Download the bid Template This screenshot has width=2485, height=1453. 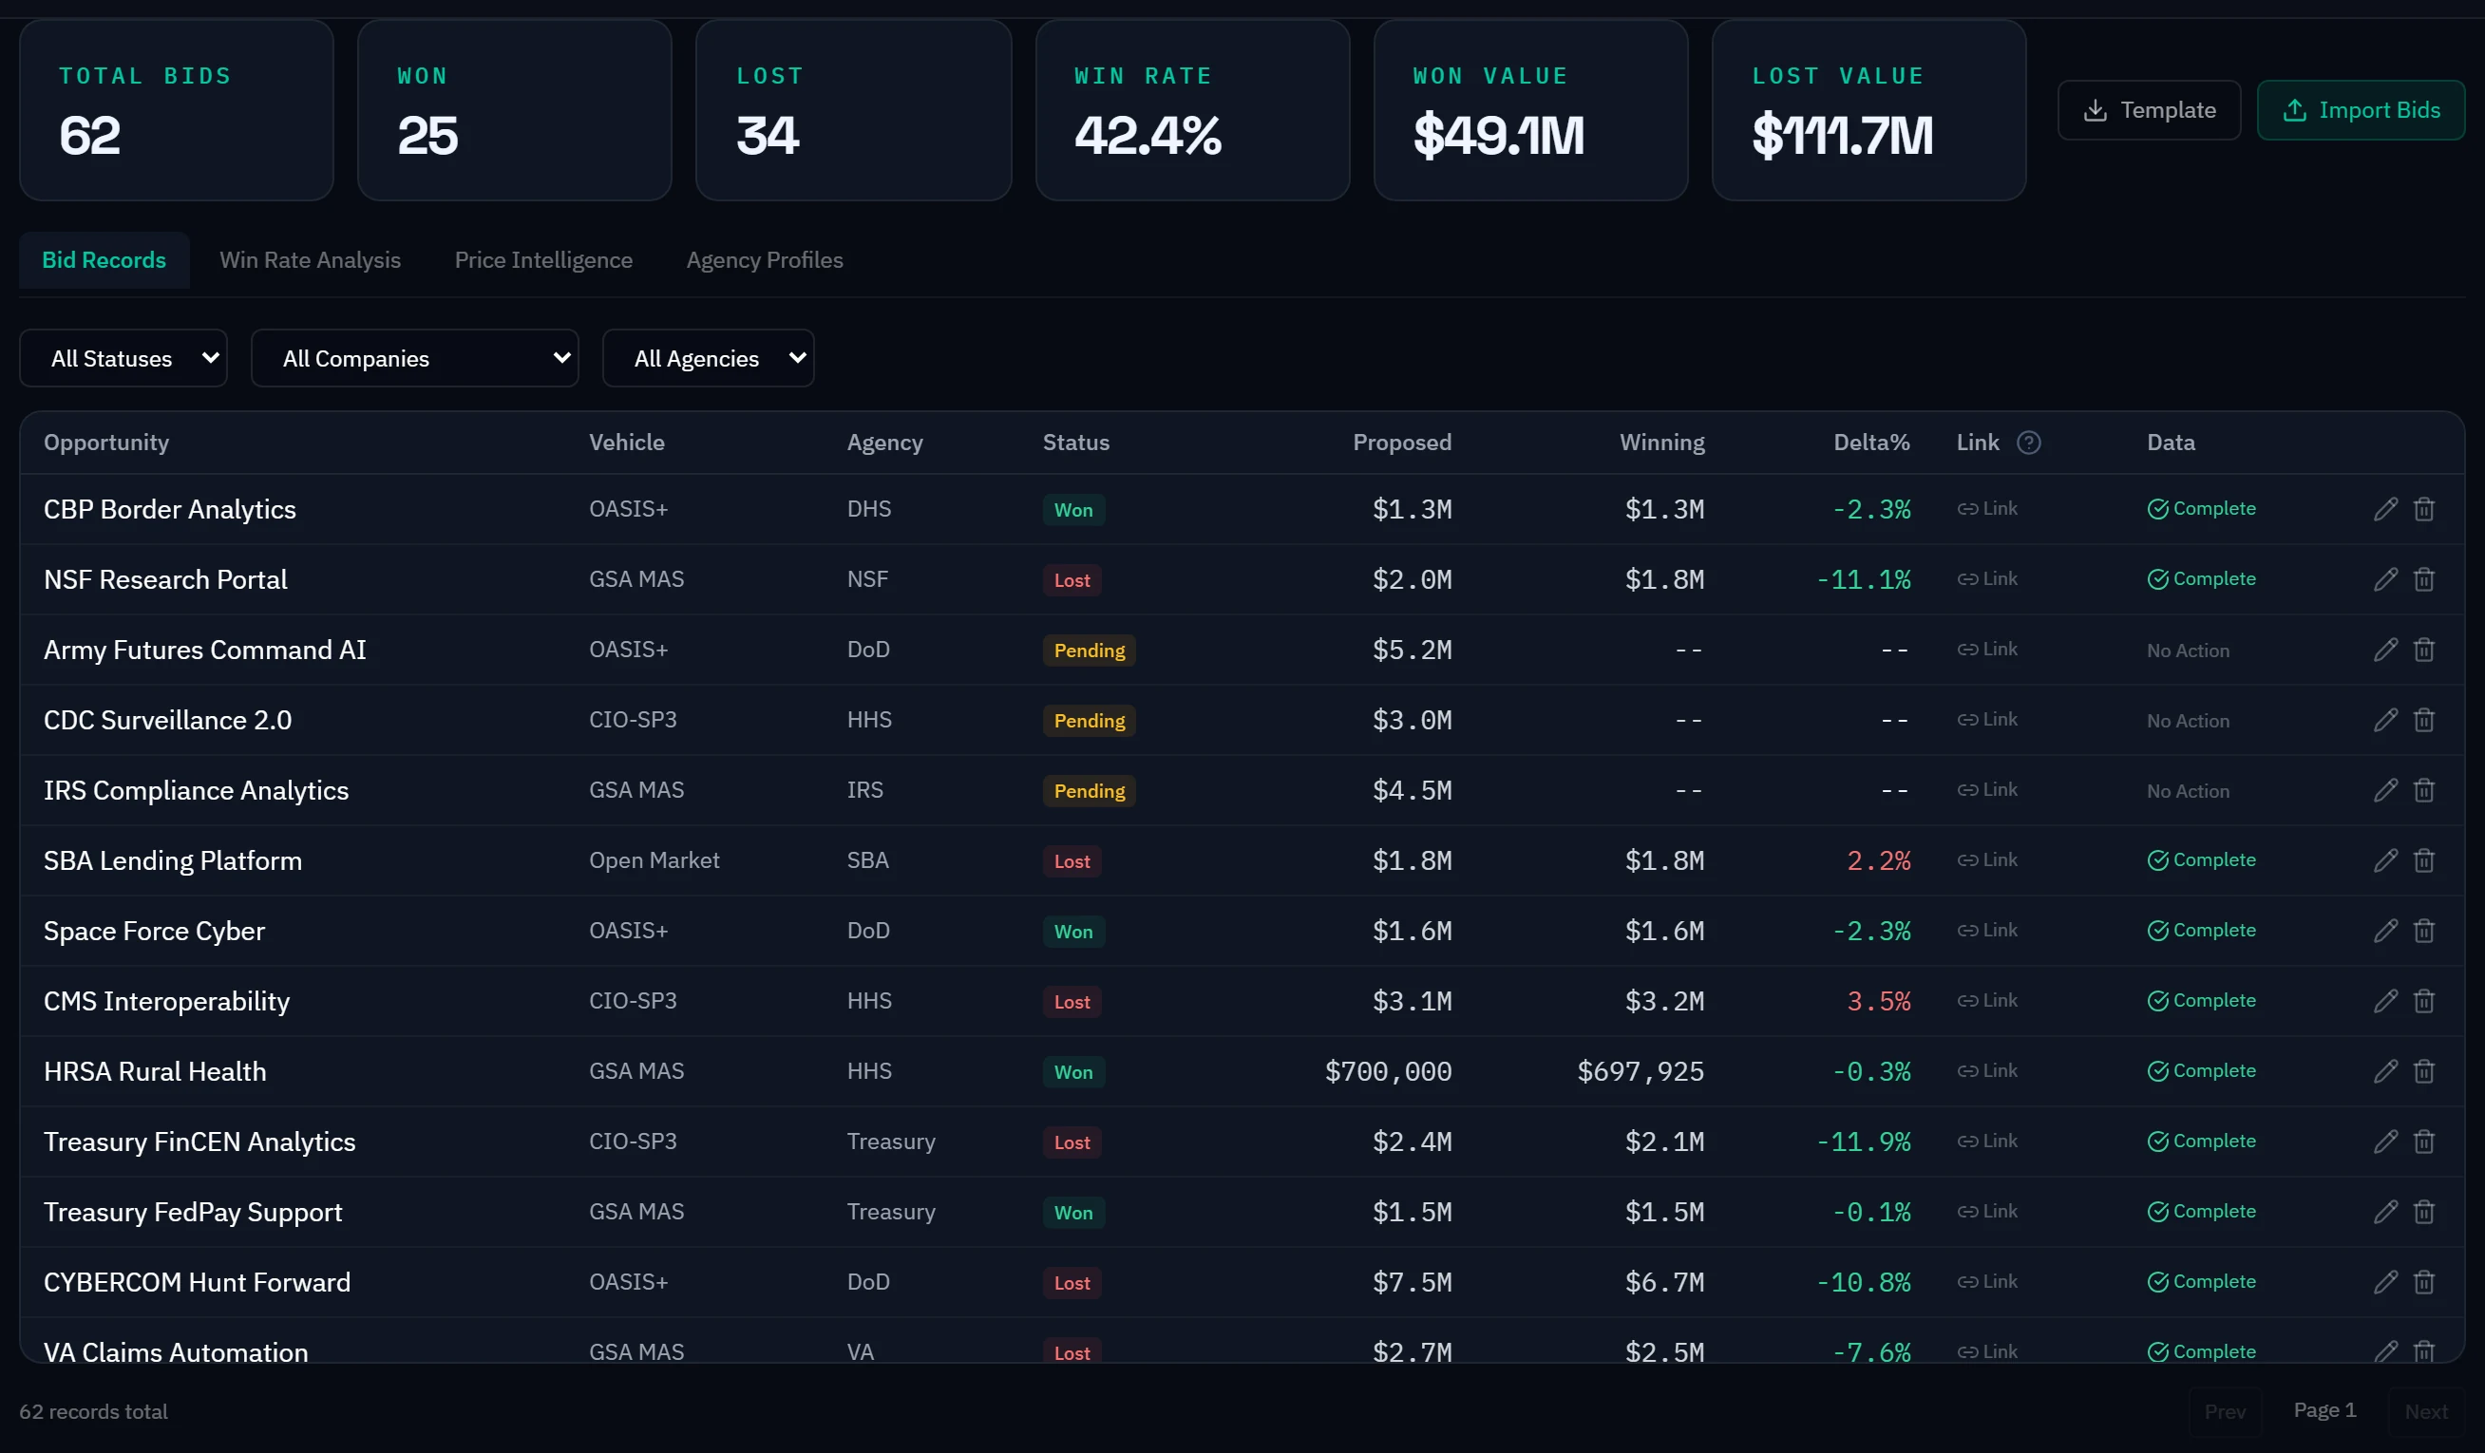(x=2149, y=110)
